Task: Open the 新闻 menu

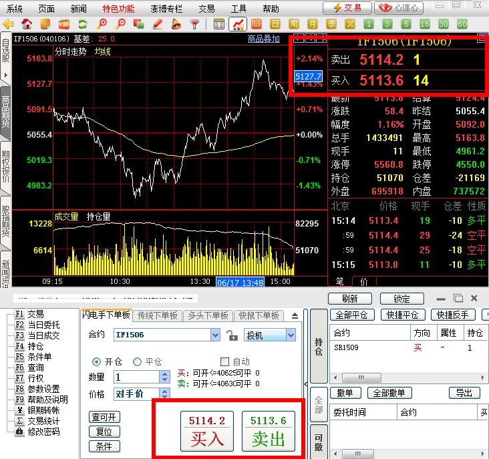Action: tap(78, 9)
